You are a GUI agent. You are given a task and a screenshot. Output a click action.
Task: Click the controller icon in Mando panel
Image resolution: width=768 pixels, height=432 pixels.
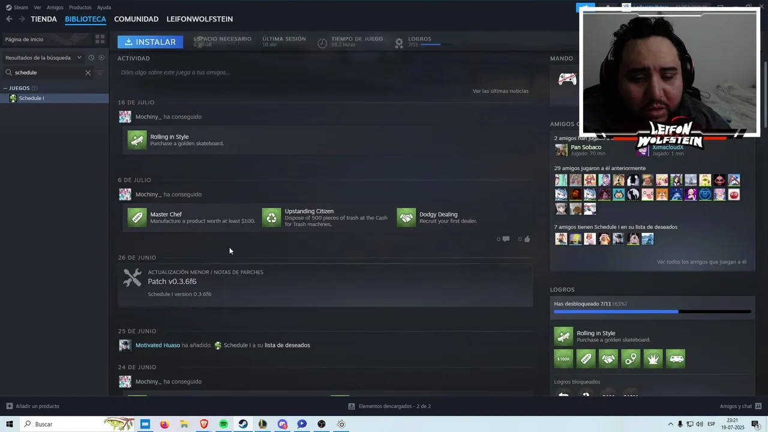[x=567, y=79]
